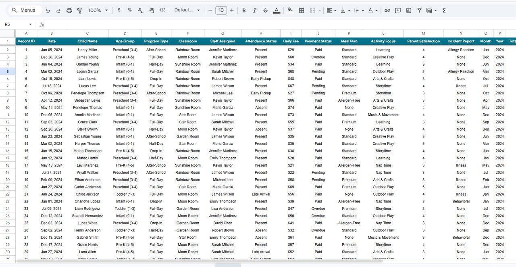
Task: Decrease decimal places
Action: pos(140,10)
